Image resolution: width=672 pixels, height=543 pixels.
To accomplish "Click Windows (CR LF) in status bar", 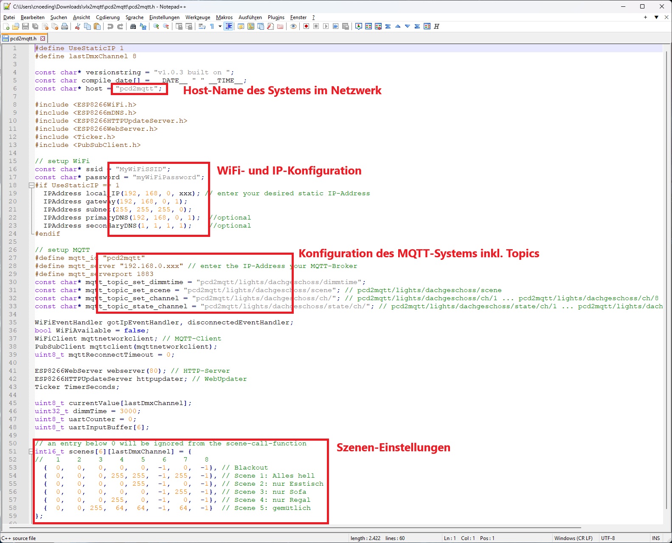I will pyautogui.click(x=573, y=538).
